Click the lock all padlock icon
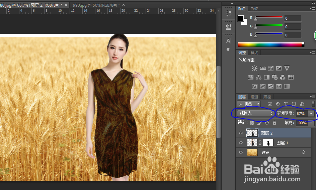The image size is (318, 190). [x=274, y=123]
